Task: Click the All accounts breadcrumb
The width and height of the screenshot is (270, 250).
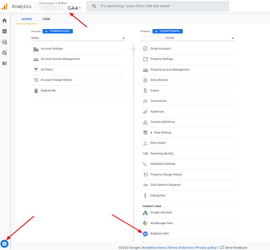Action: [46, 3]
